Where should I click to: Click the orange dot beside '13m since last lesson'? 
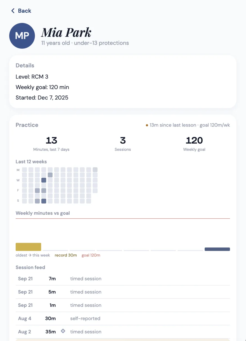(147, 125)
